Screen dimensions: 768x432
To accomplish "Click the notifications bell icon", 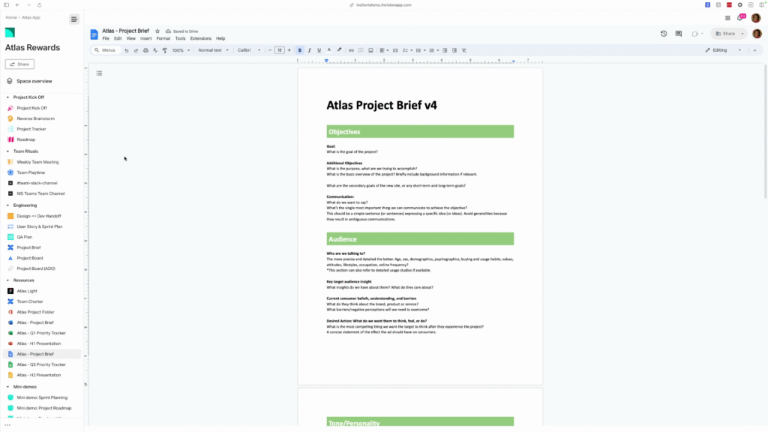I will click(740, 18).
